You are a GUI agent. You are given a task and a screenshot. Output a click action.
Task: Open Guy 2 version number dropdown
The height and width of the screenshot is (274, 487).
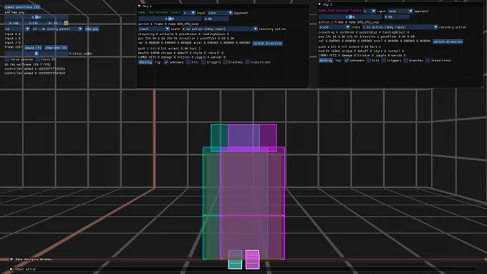pyautogui.click(x=370, y=11)
